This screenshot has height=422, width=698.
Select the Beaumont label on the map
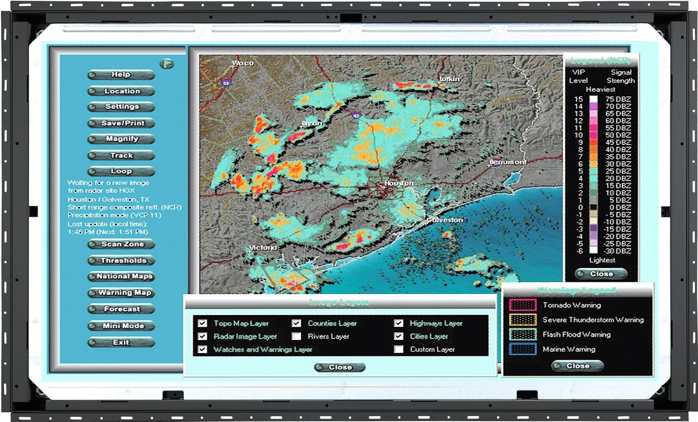pos(508,162)
